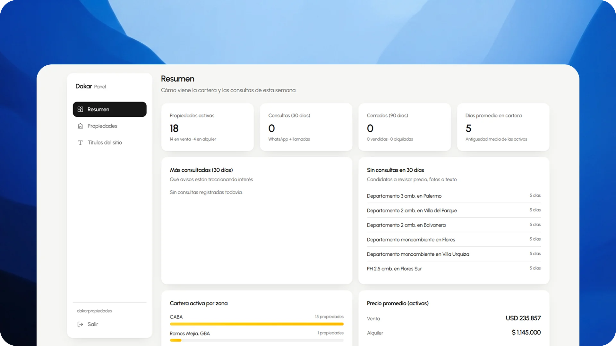616x346 pixels.
Task: Open the Cerradas (90 días) card
Action: 405,127
